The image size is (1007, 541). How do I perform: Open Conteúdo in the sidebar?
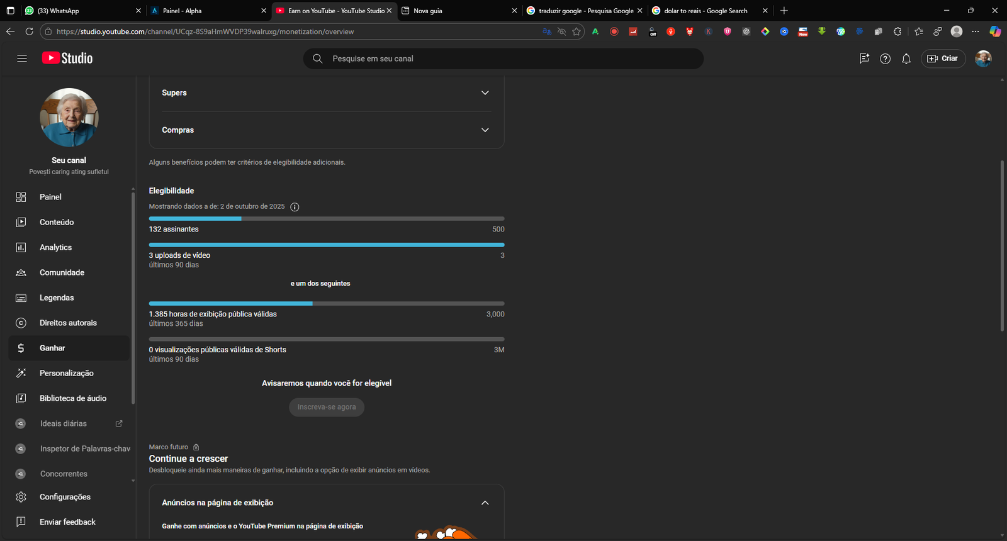click(69, 222)
